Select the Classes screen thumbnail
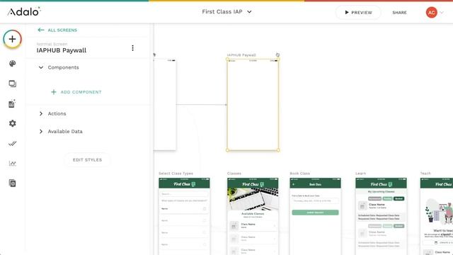The width and height of the screenshot is (453, 255). pos(253,216)
